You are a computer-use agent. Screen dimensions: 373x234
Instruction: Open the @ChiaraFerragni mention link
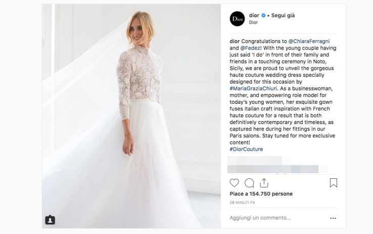point(309,41)
